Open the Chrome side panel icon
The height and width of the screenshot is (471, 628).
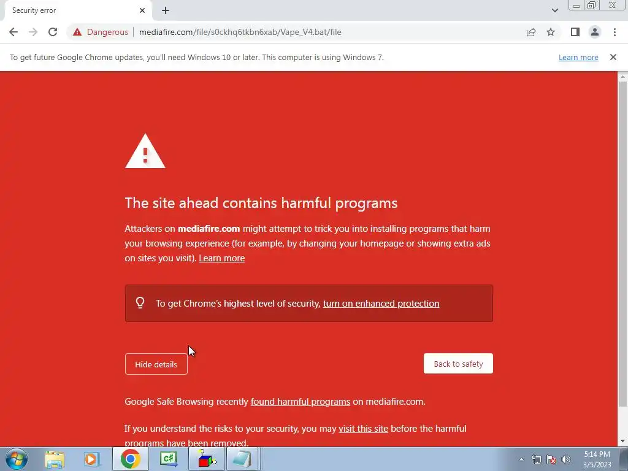(x=575, y=32)
